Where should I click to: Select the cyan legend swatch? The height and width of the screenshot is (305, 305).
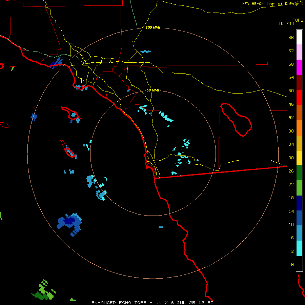point(299,248)
